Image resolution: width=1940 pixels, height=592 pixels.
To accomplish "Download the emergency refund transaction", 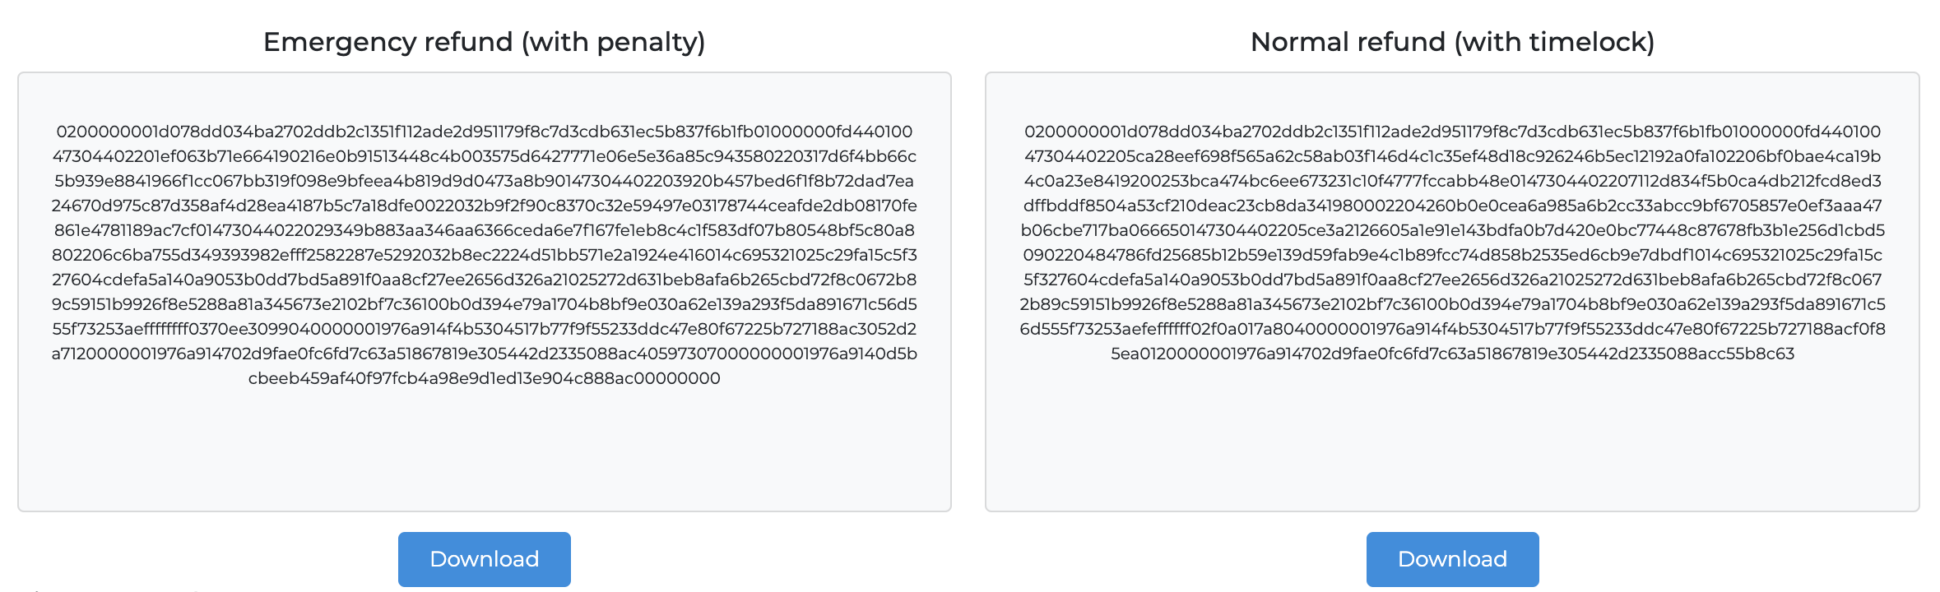I will pyautogui.click(x=485, y=559).
